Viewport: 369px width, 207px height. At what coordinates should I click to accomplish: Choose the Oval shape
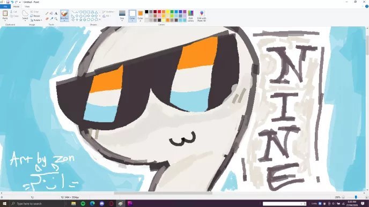pyautogui.click(x=80, y=12)
